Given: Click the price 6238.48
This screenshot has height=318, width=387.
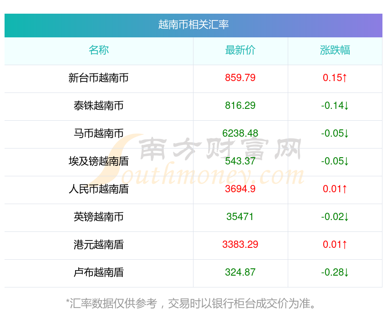Looking at the screenshot, I should click(240, 133).
